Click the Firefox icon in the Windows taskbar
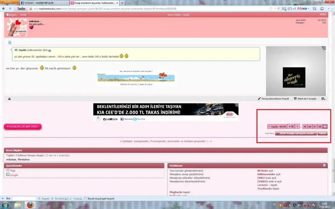Viewport: 335px width, 209px height. coord(30,205)
